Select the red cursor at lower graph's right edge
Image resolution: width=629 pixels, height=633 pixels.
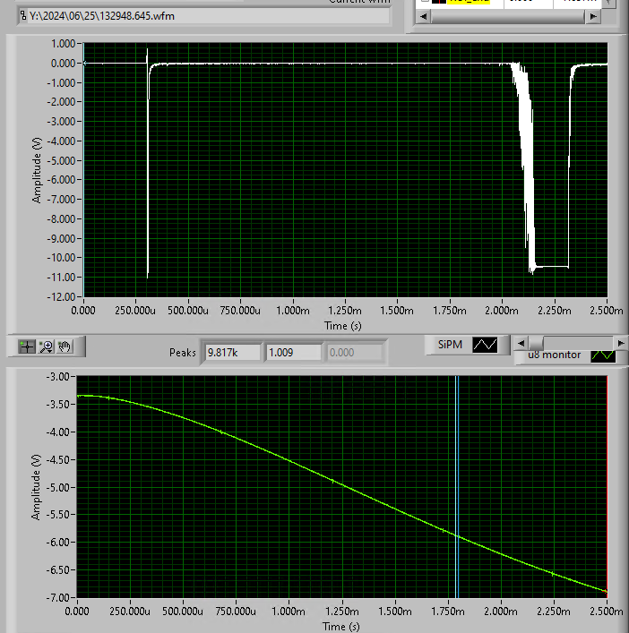click(x=607, y=486)
